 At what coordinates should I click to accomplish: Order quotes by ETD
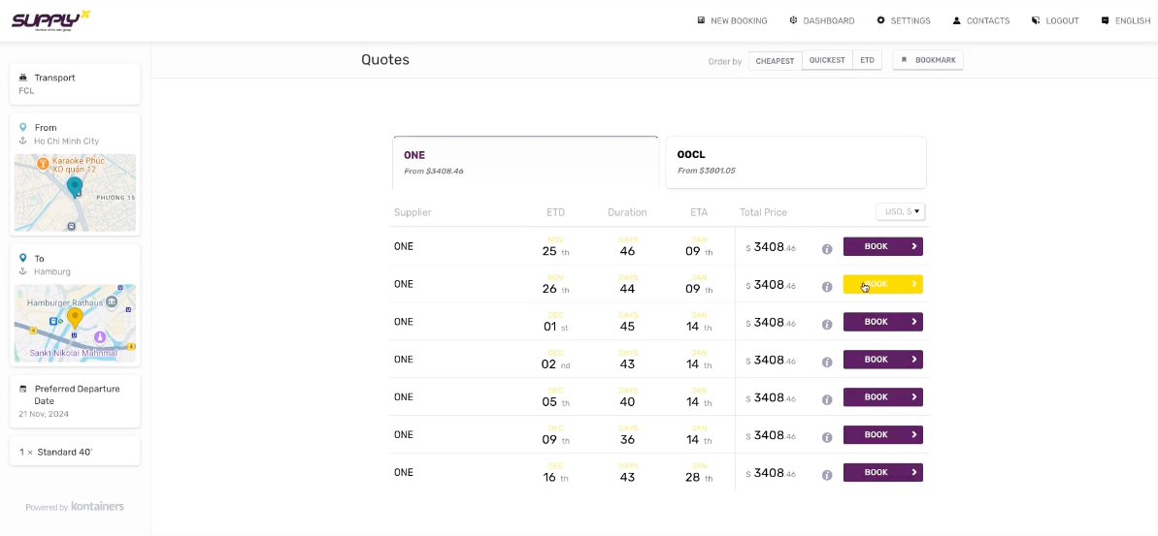pos(867,60)
